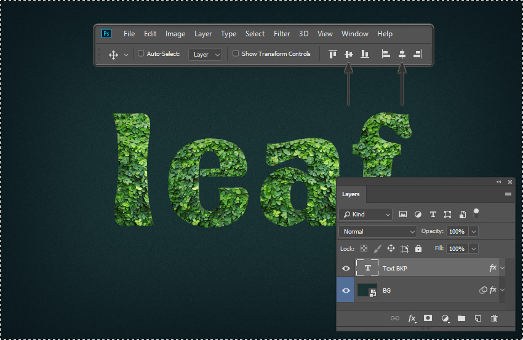The image size is (523, 340).
Task: Enable the Auto-Select checkbox
Action: point(141,53)
